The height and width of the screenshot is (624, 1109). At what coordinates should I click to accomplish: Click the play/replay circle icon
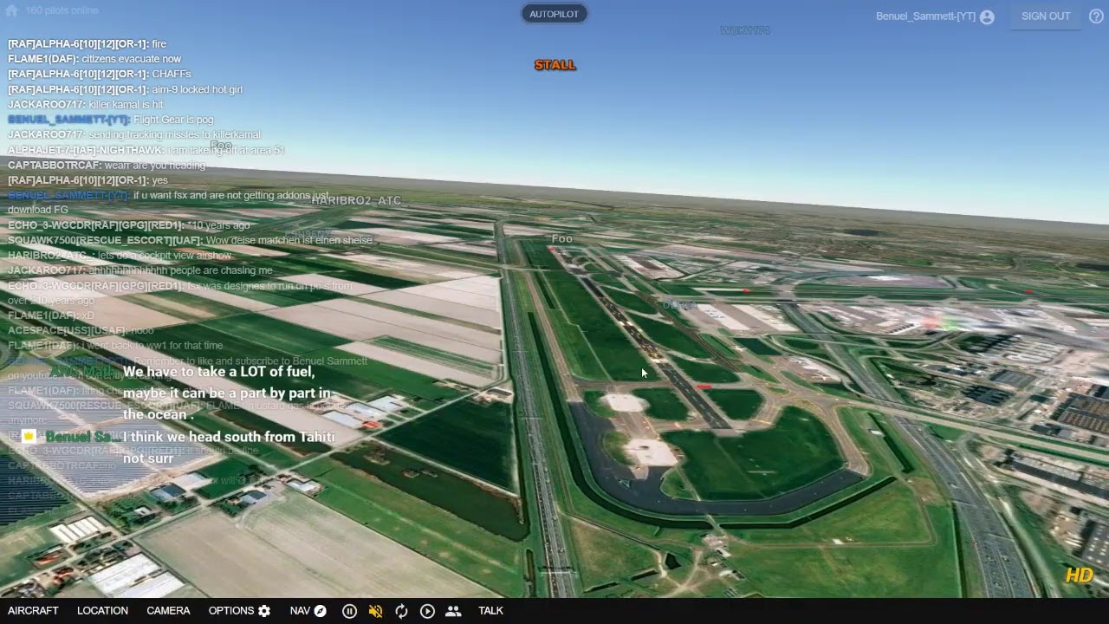click(427, 611)
